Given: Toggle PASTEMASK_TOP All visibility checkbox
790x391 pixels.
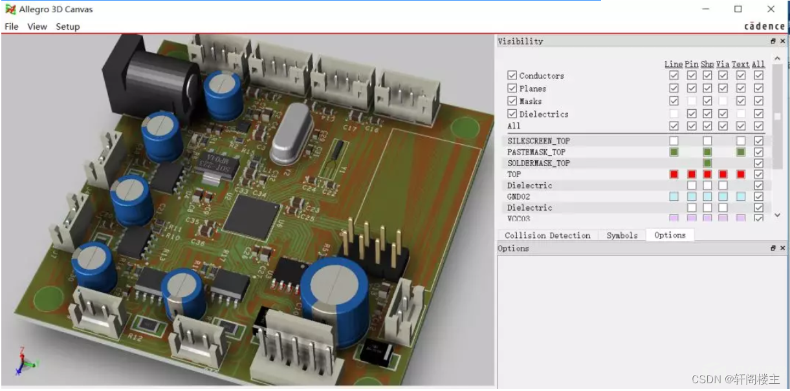Looking at the screenshot, I should coord(759,152).
